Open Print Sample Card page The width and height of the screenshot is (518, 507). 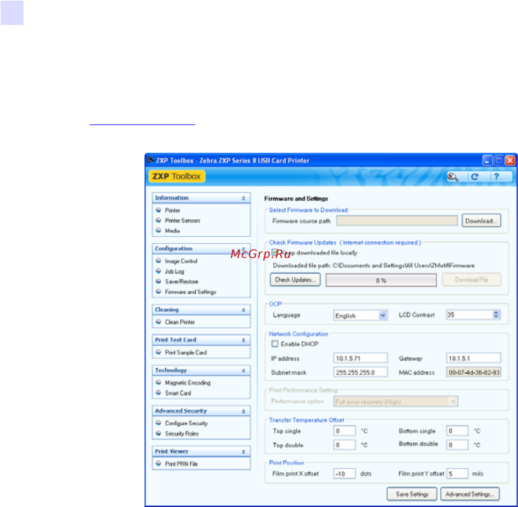coord(186,352)
